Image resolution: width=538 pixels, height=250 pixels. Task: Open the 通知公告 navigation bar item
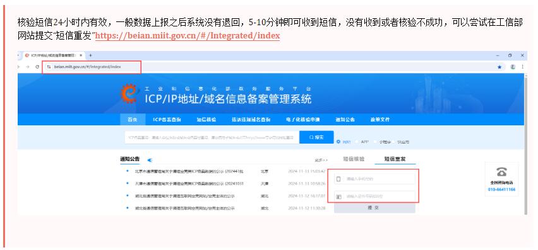[x=345, y=120]
